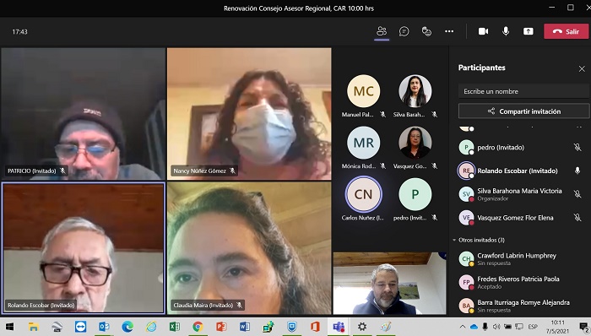Click the CN Carlos Nuñez avatar
This screenshot has height=336, width=591.
point(363,194)
